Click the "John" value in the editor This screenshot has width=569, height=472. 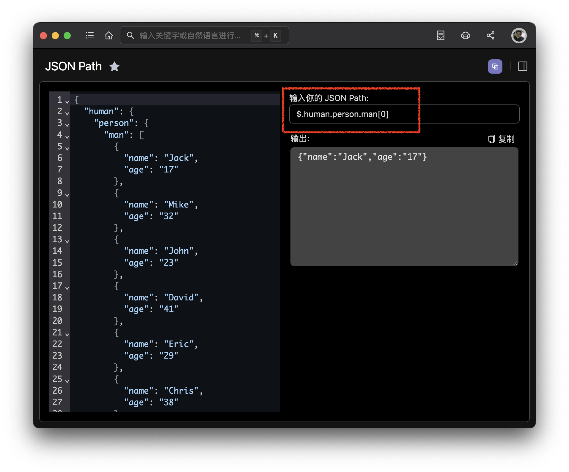click(179, 251)
